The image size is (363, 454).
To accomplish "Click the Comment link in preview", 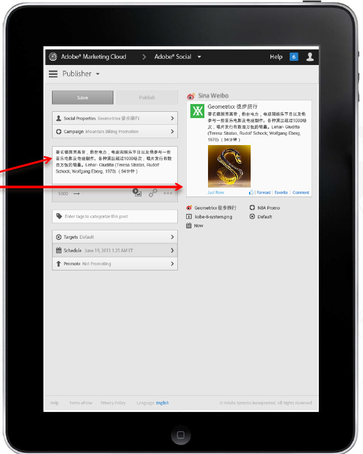I will [301, 192].
